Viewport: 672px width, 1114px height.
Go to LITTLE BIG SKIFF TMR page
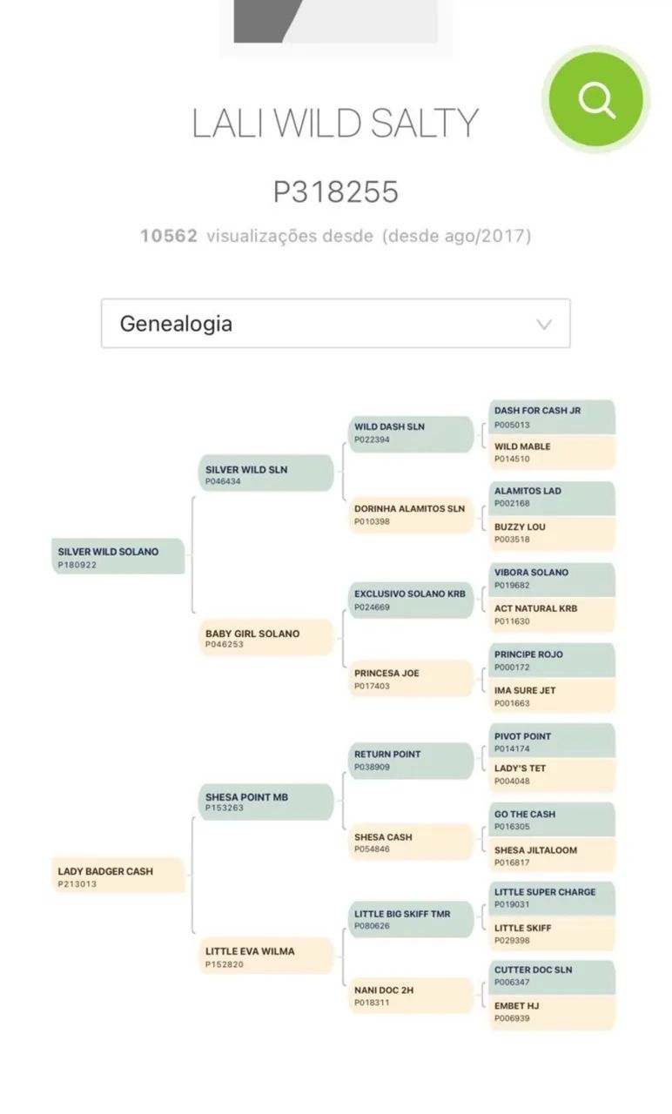coord(412,919)
